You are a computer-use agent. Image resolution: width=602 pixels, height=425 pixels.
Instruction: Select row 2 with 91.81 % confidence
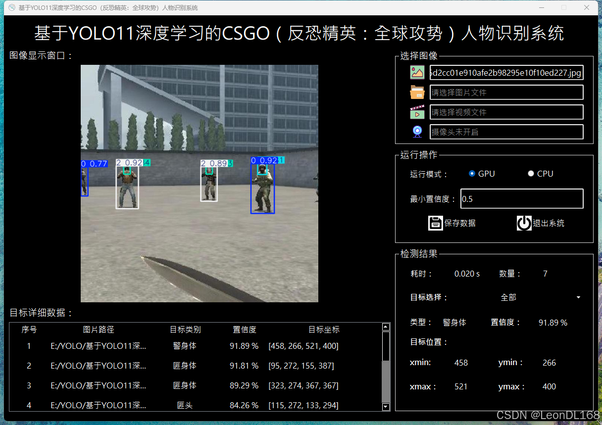point(196,366)
